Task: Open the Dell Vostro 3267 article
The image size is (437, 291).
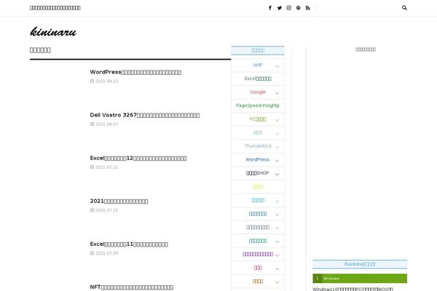Action: click(145, 115)
